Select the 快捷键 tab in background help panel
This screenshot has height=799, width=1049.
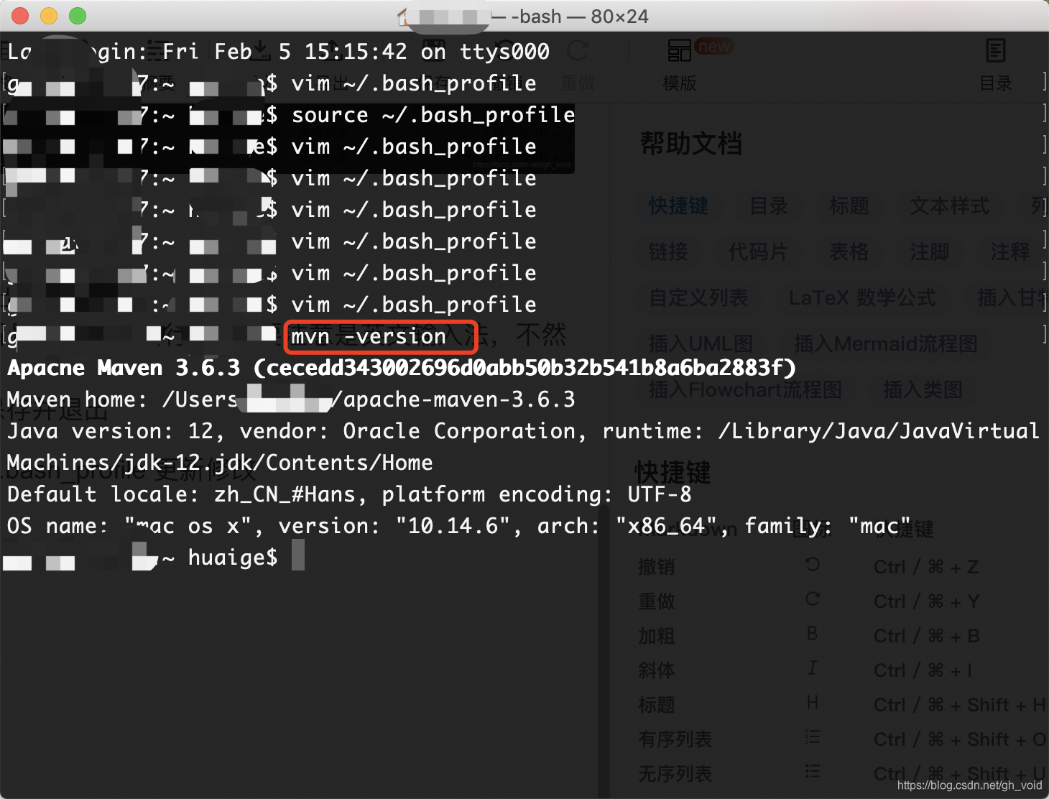(678, 206)
